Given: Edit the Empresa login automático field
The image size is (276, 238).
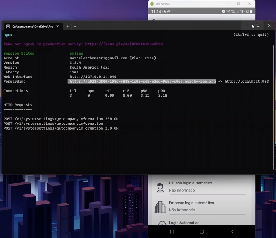Looking at the screenshot, I should 207,208.
